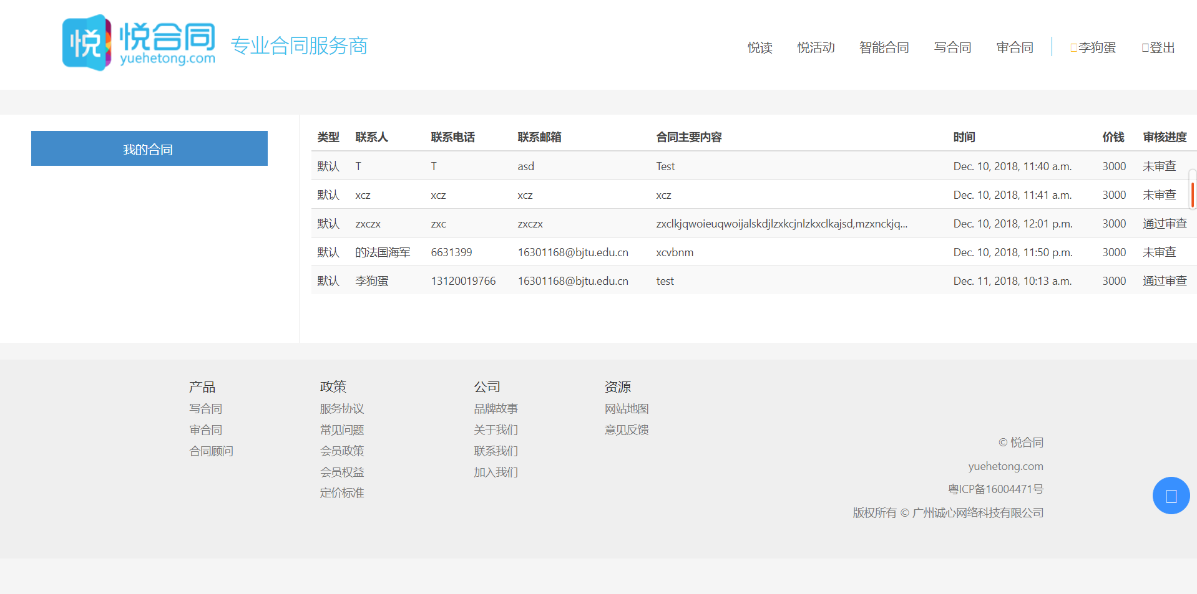Viewport: 1197px width, 594px height.
Task: Open footer link 会员权益
Action: point(341,472)
